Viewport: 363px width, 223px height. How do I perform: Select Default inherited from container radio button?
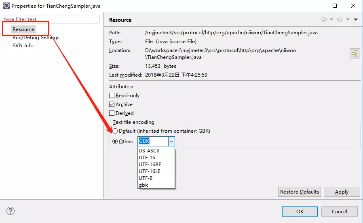click(x=115, y=131)
